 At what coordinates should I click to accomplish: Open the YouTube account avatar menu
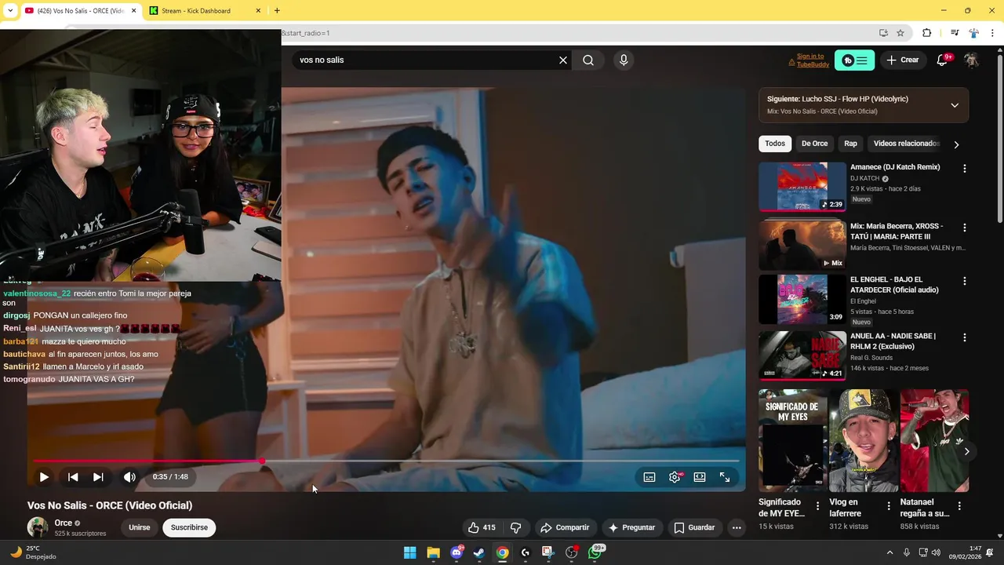pos(971,60)
